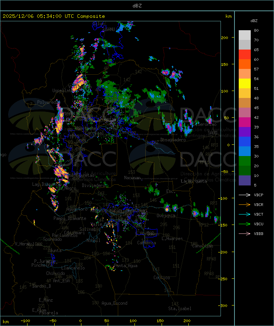Screen dimensions: 274x326
Task: Select the green swatch between 30 and 20
Action: point(245,161)
